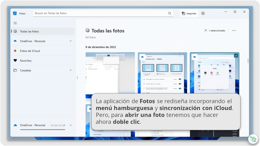
Task: Uncheck the selected third photo checkbox
Action: (x=236, y=56)
